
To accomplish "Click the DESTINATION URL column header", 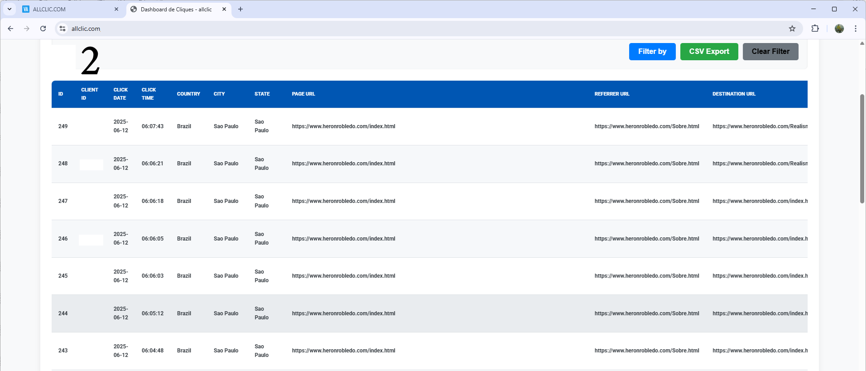I will click(x=734, y=94).
